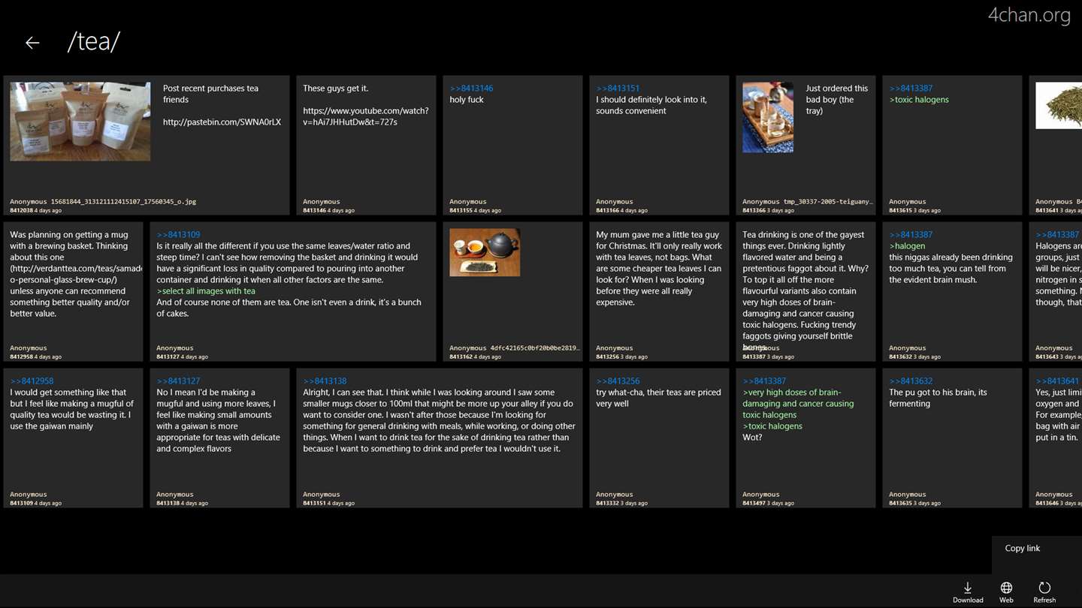This screenshot has width=1082, height=608.
Task: Follow the reply link >>8413127
Action: [178, 381]
